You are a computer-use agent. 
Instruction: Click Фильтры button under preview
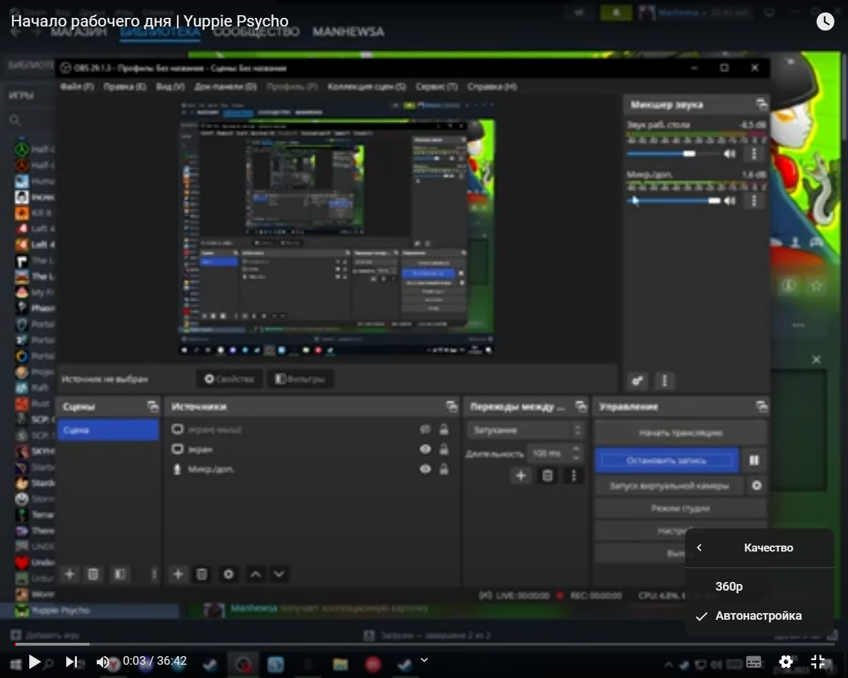coord(300,379)
